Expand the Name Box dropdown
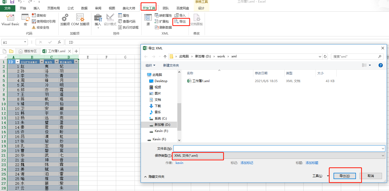Viewport: 389px width, 191px height. 25,42
